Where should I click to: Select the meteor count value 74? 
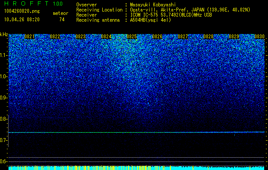coord(62,20)
